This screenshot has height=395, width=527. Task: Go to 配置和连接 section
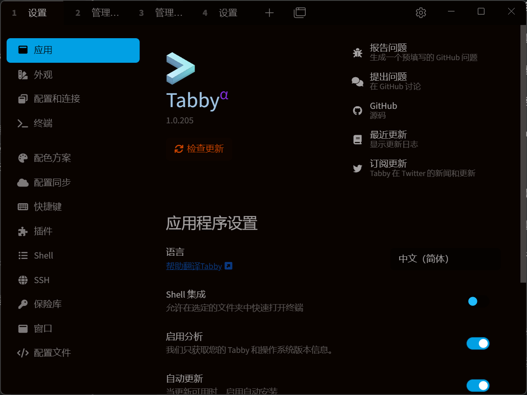73,99
